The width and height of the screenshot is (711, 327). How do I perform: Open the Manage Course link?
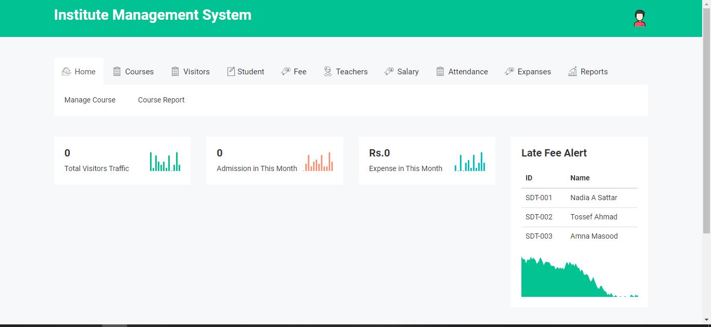(x=90, y=100)
